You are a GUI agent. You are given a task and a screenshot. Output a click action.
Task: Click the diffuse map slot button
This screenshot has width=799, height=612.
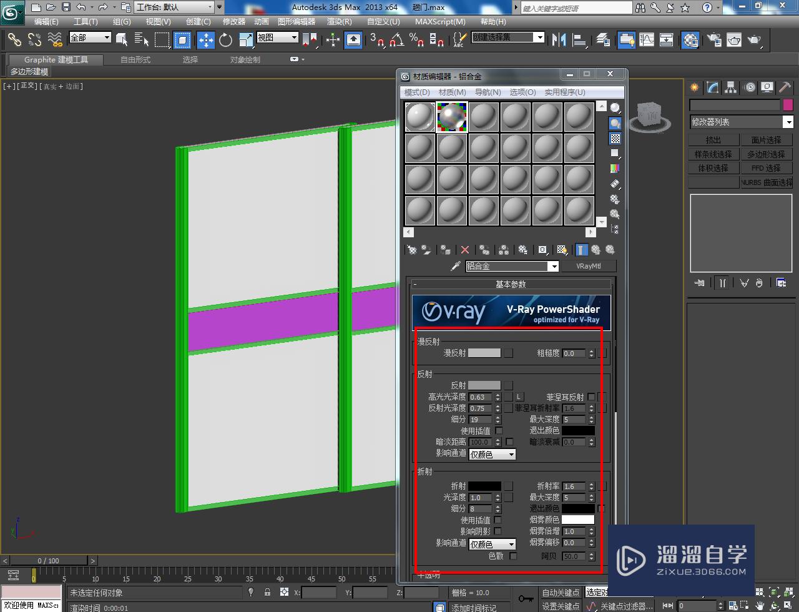(509, 353)
